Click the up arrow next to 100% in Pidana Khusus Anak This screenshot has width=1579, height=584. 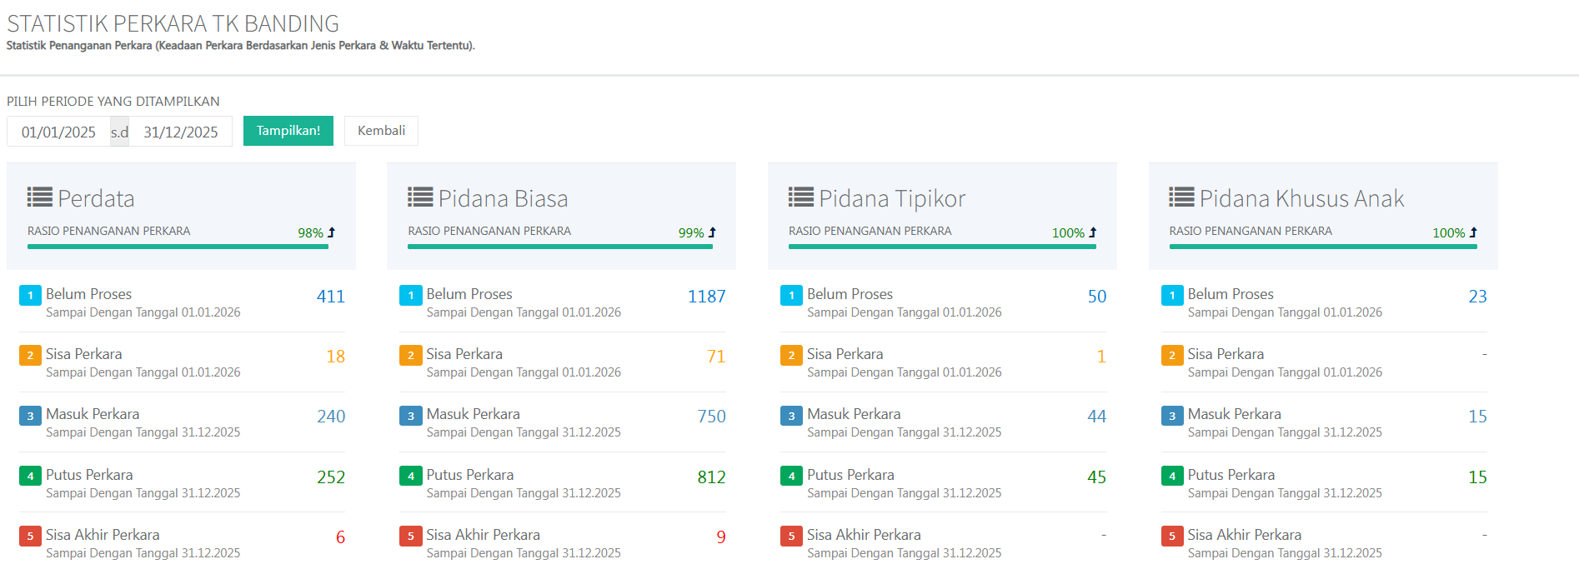[x=1473, y=232]
